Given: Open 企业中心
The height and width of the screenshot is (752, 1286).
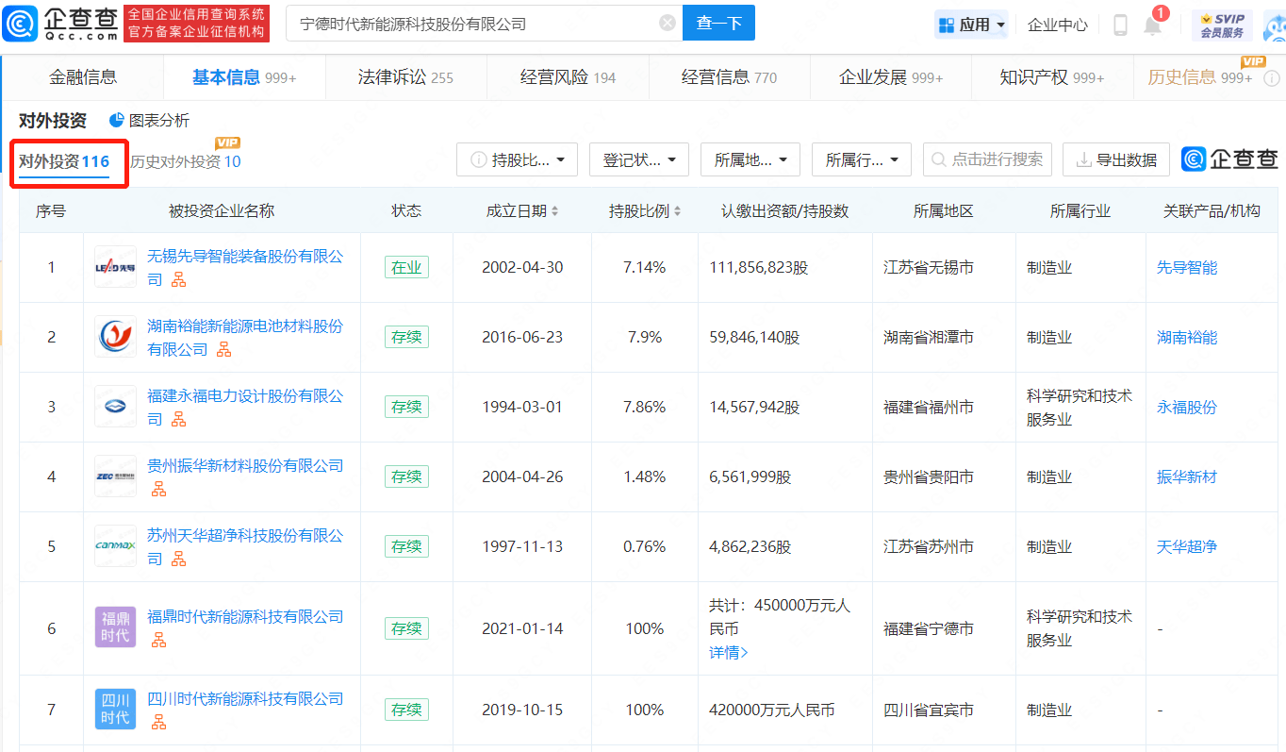Looking at the screenshot, I should (1057, 25).
